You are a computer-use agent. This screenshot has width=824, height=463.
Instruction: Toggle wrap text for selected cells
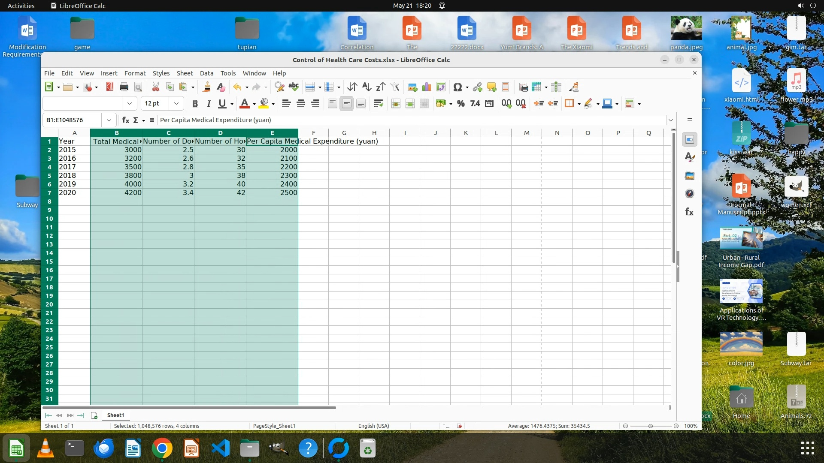(378, 104)
